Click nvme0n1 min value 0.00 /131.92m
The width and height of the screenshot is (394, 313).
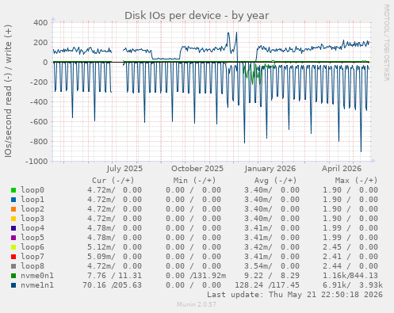pyautogui.click(x=196, y=276)
